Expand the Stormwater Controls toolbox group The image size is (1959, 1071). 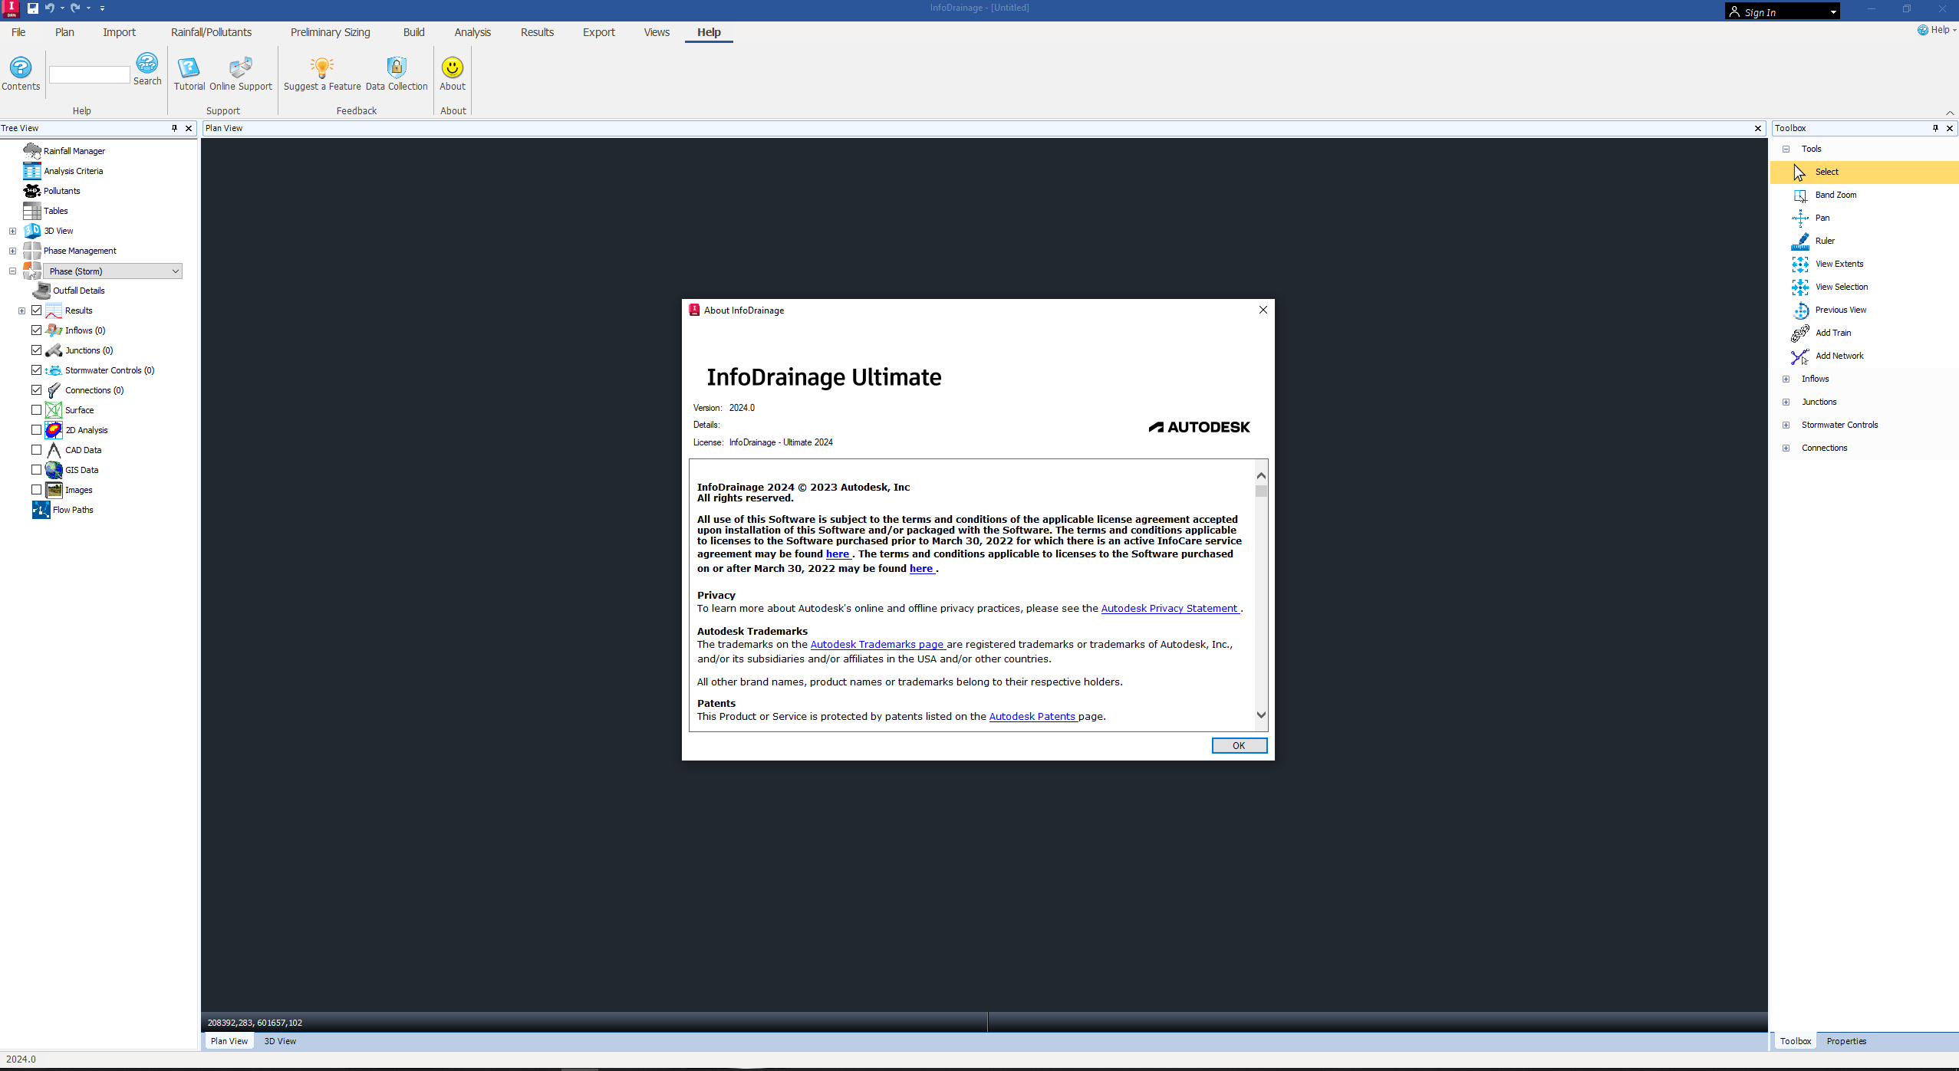click(x=1786, y=425)
